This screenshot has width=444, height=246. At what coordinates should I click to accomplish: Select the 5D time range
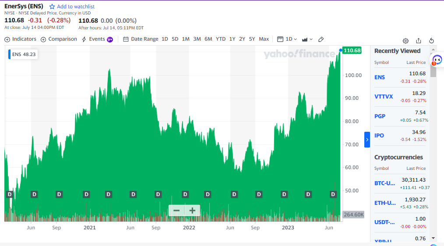175,39
